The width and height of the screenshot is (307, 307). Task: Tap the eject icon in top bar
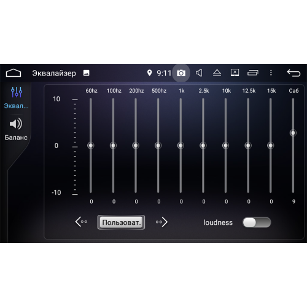[x=217, y=73]
